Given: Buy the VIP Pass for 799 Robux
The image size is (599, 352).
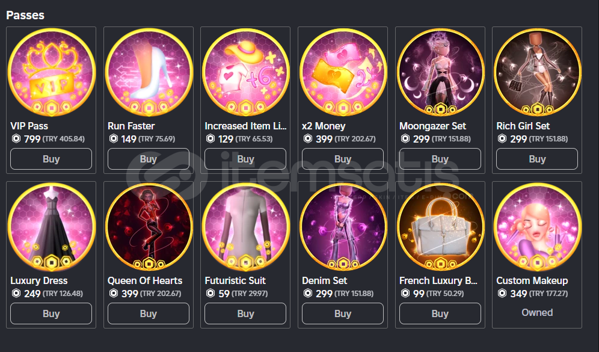Looking at the screenshot, I should [x=51, y=159].
